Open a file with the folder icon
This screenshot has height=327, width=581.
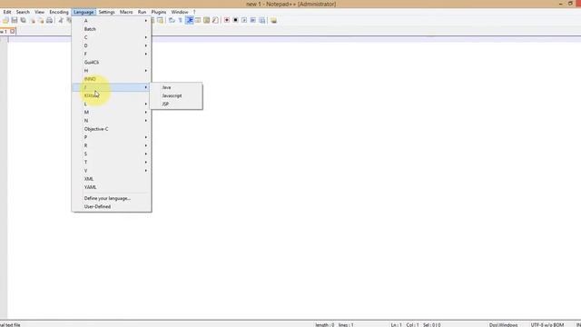pyautogui.click(x=5, y=20)
